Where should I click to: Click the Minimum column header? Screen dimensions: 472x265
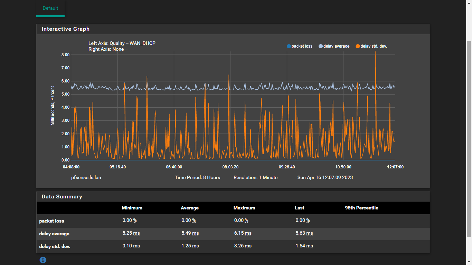tap(132, 208)
